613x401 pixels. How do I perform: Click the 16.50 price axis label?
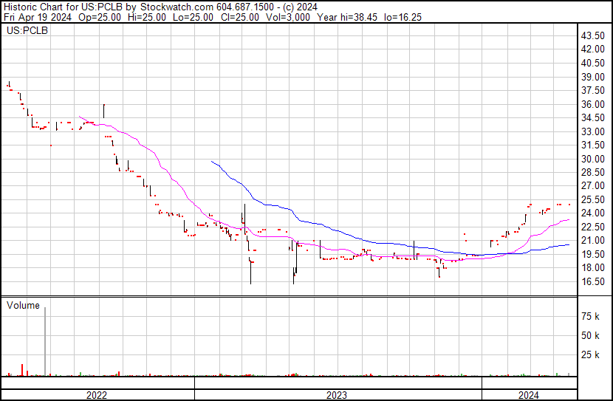tap(593, 282)
